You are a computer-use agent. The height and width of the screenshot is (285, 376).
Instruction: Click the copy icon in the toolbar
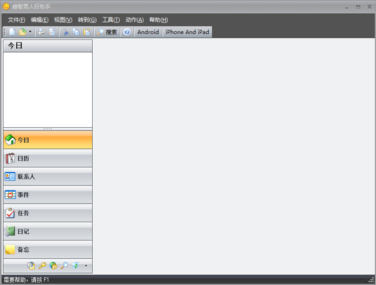pos(76,32)
